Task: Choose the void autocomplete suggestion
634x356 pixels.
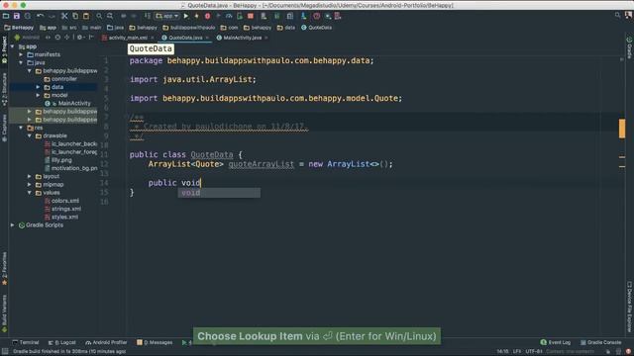Action: coord(219,193)
